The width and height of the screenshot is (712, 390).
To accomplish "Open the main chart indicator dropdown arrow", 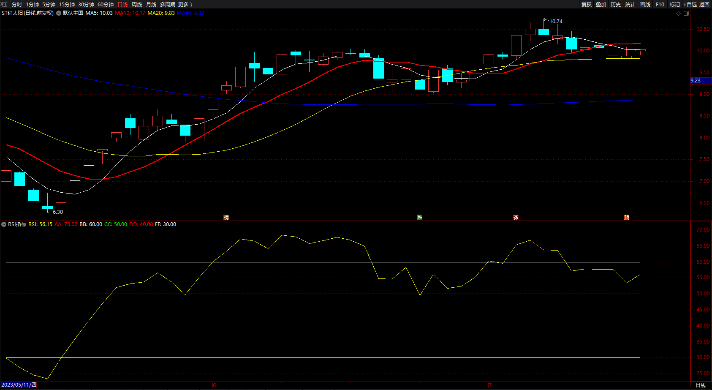I will 59,13.
